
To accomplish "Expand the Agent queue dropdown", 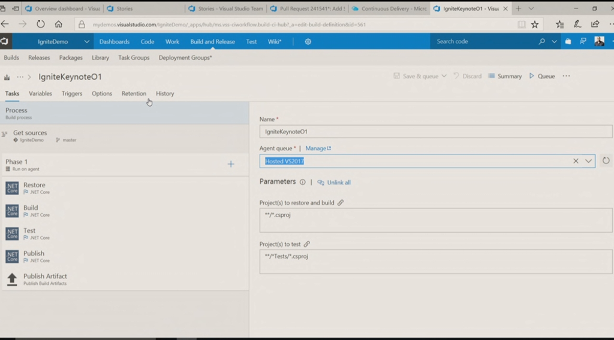I will coord(588,161).
